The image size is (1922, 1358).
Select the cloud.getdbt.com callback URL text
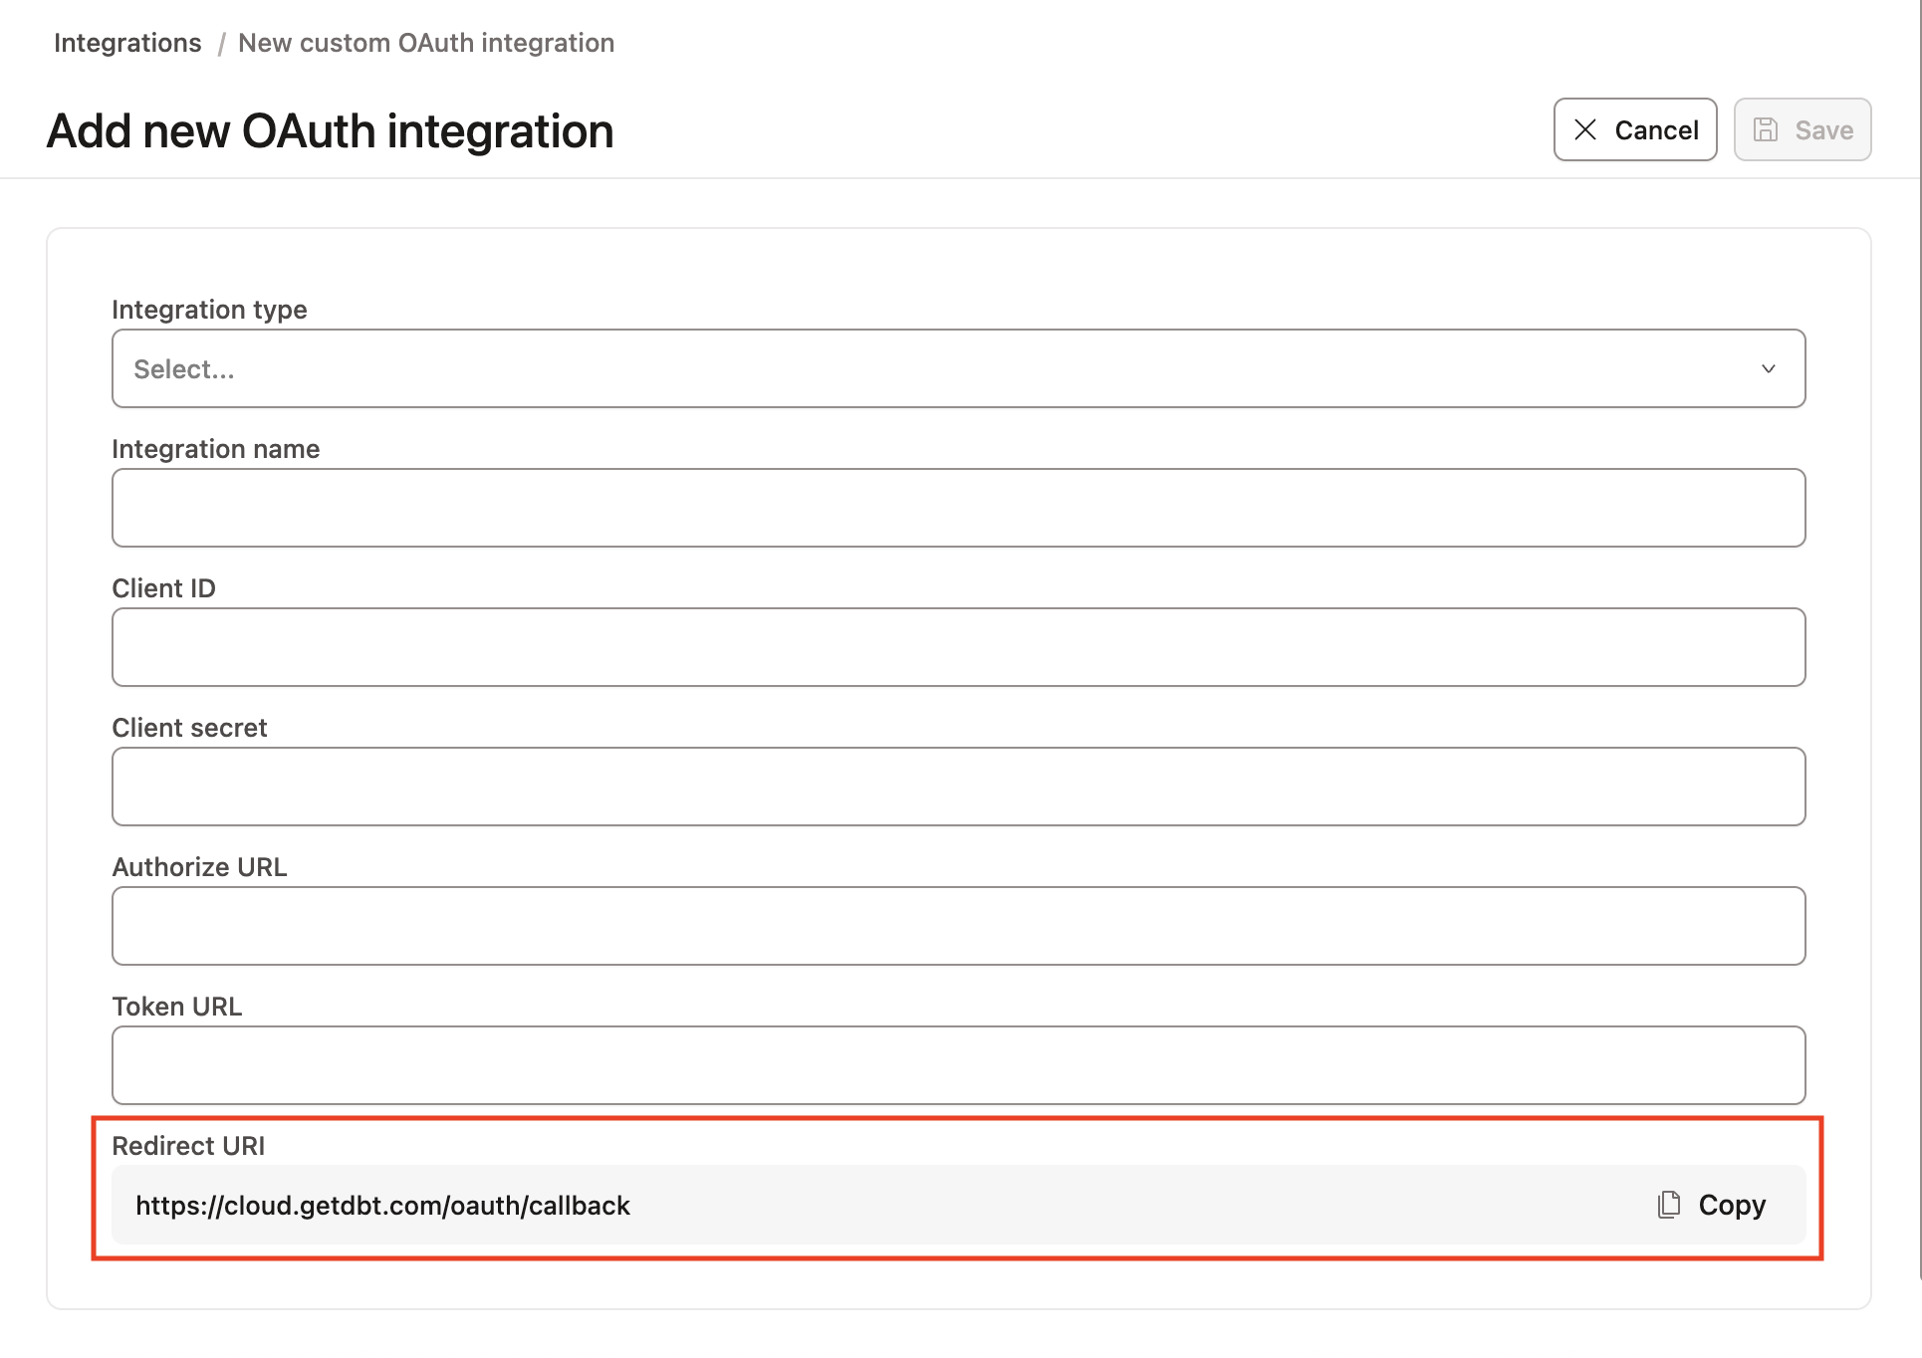pos(382,1205)
